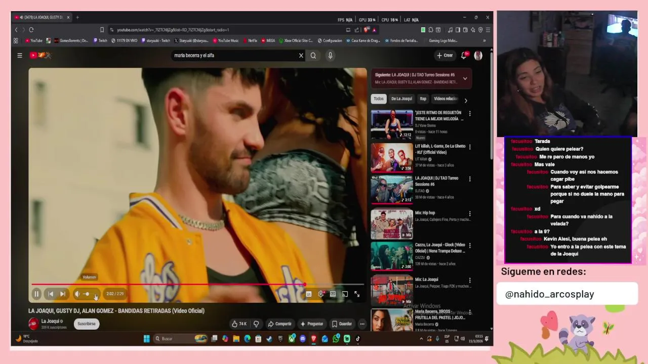Image resolution: width=648 pixels, height=364 pixels.
Task: Open YouTube notifications bell
Action: tap(464, 56)
